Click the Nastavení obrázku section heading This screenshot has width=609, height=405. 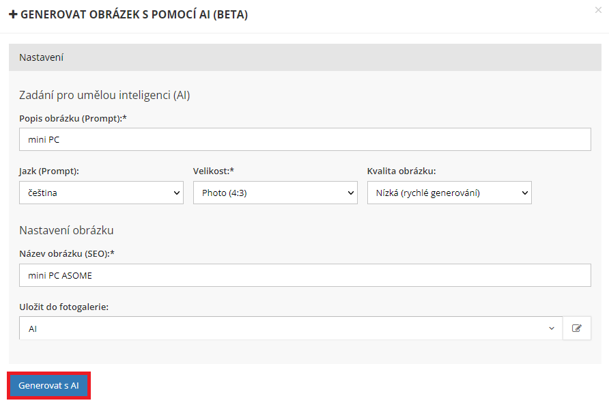66,229
